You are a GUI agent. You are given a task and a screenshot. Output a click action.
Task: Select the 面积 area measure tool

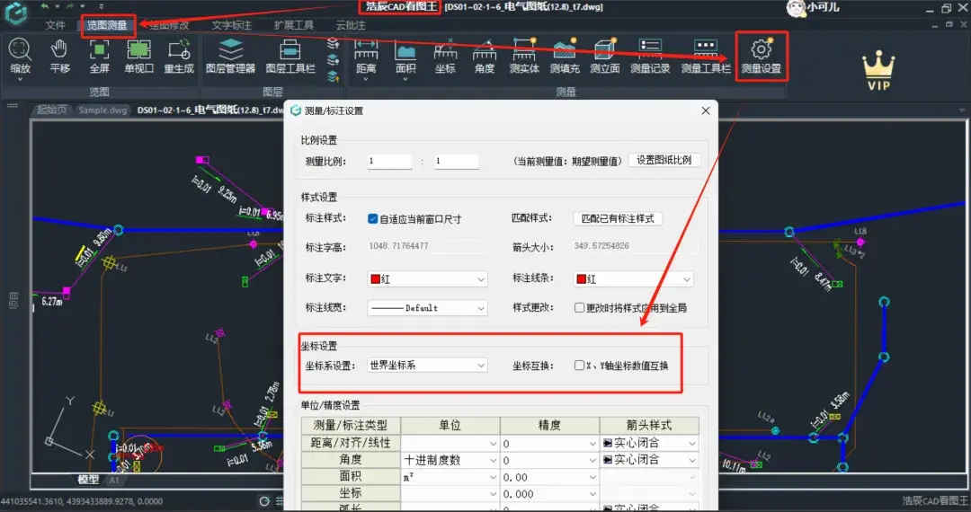click(x=405, y=49)
